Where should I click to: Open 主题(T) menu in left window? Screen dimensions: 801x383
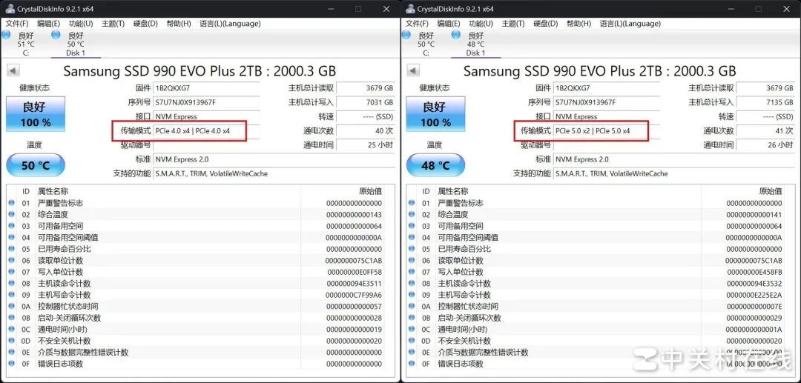pos(113,24)
